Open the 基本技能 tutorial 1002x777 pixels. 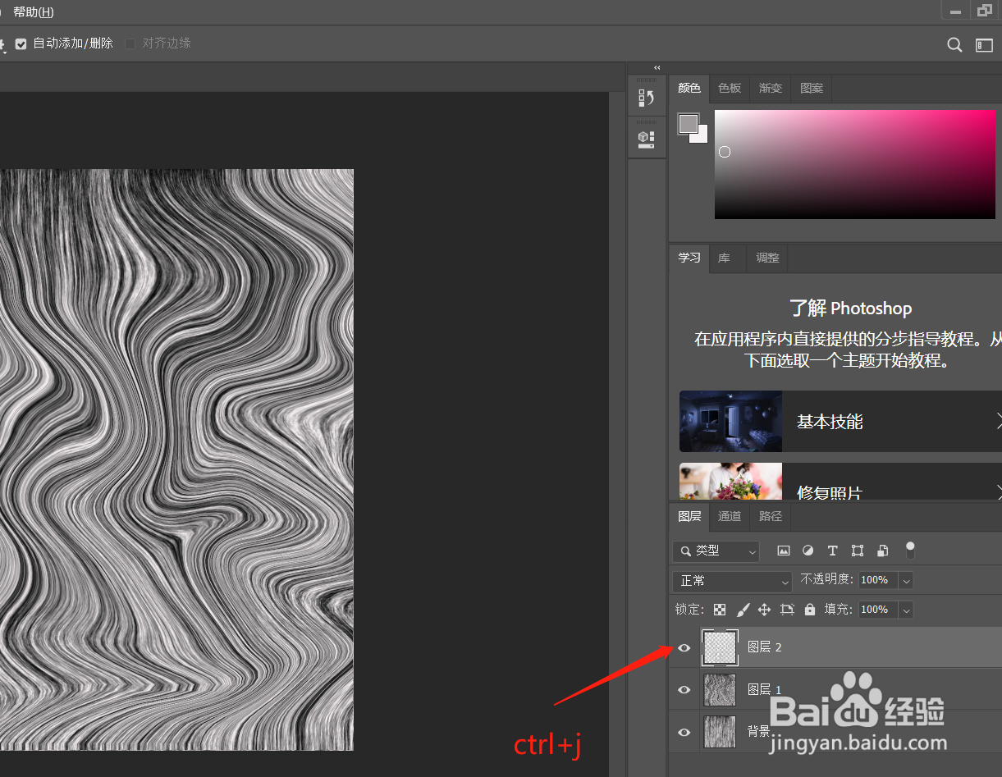coord(840,422)
